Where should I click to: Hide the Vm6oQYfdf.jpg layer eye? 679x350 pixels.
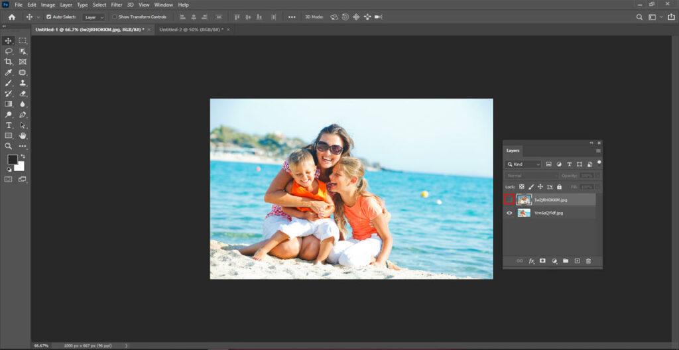click(x=509, y=213)
